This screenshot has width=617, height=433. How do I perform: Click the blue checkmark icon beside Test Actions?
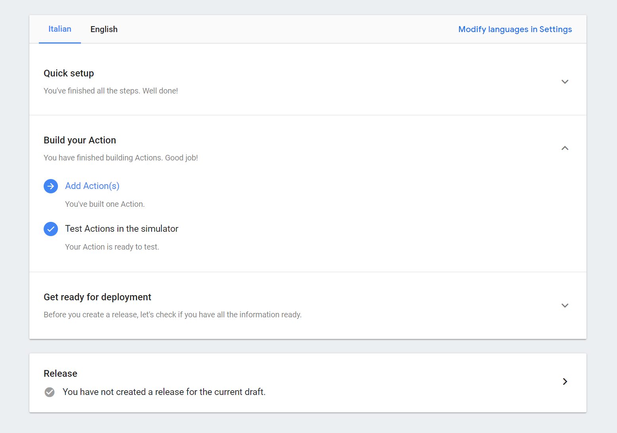tap(51, 229)
